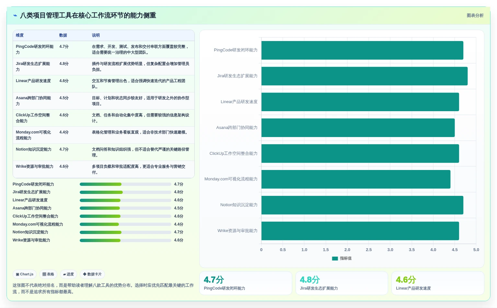Click the Asana跨部门协同能力 chart bar
This screenshot has width=497, height=308.
[358, 128]
